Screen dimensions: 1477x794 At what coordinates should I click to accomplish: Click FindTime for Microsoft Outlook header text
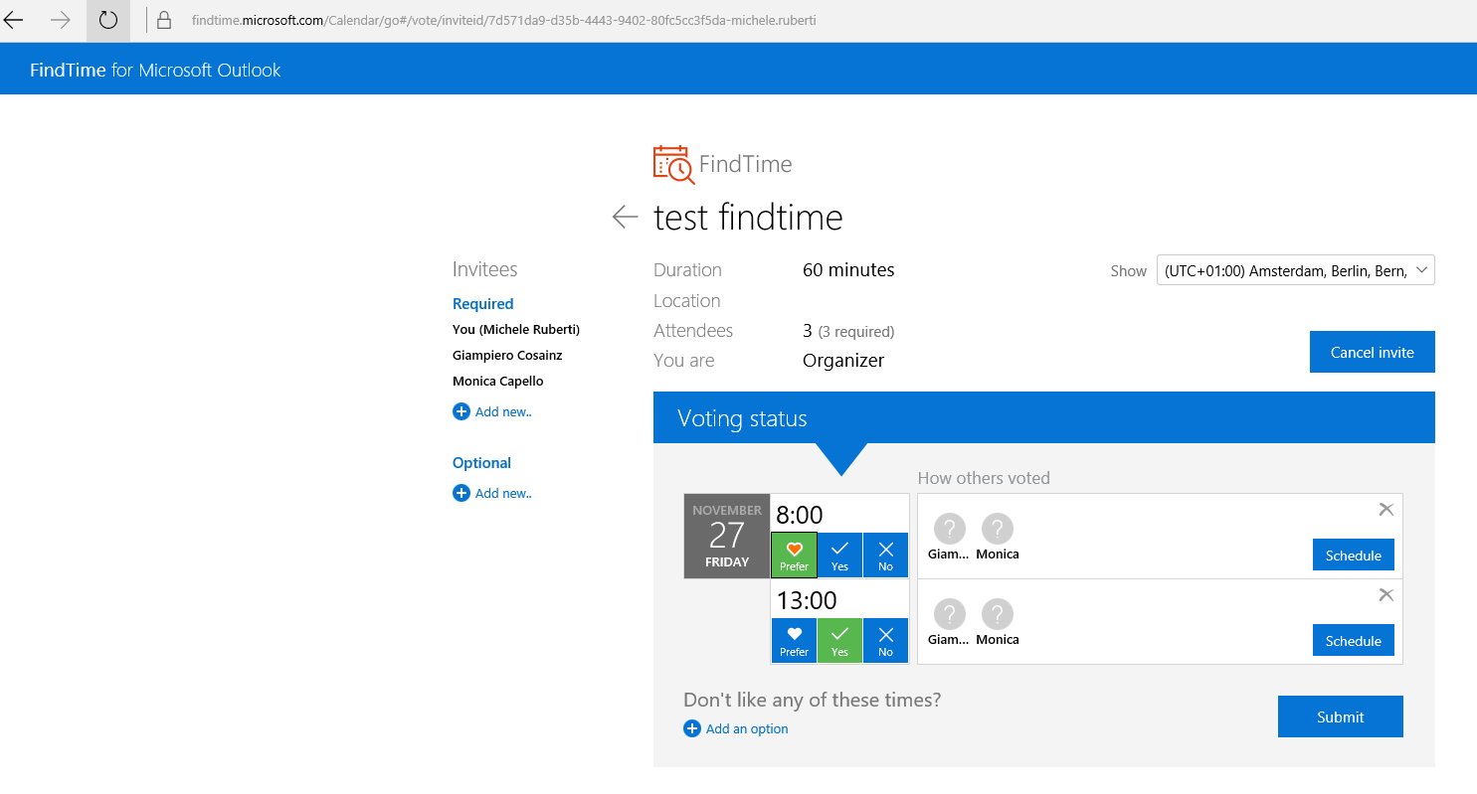(155, 70)
